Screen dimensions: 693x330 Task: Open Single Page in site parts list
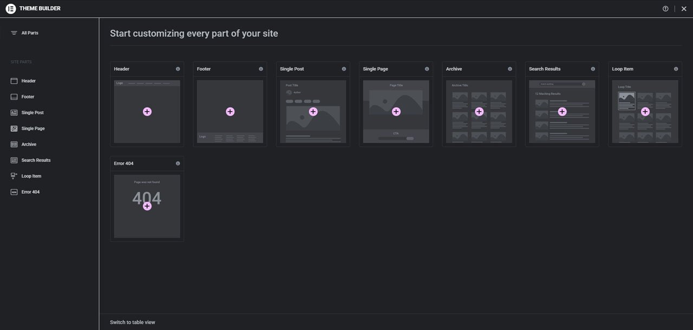click(32, 129)
